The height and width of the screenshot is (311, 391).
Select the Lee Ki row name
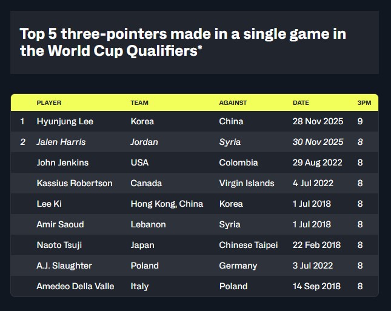(x=48, y=204)
